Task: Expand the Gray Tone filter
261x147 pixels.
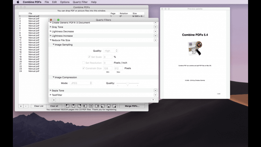Action: pyautogui.click(x=50, y=27)
